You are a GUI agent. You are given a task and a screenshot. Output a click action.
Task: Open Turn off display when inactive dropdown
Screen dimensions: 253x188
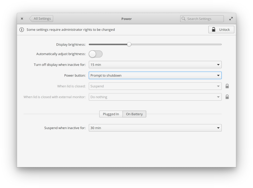point(155,65)
